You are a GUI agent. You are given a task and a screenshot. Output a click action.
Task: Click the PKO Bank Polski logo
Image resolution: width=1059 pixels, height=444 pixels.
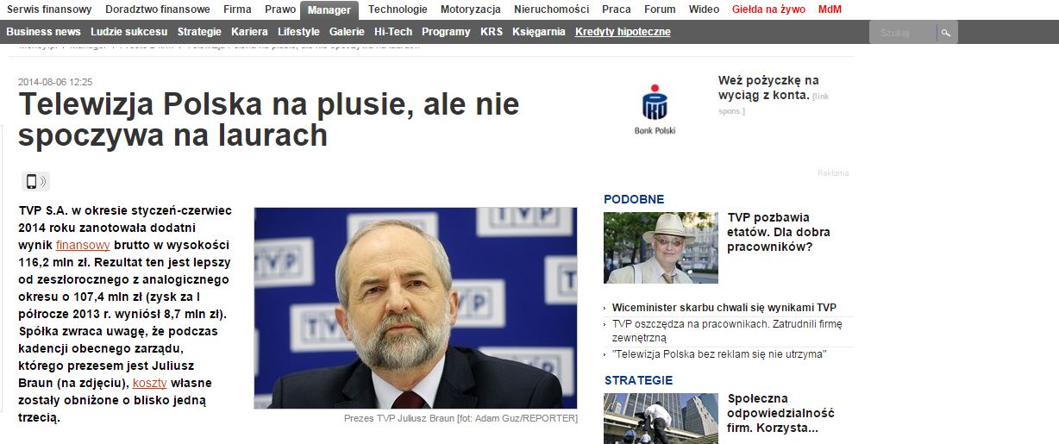(x=655, y=109)
